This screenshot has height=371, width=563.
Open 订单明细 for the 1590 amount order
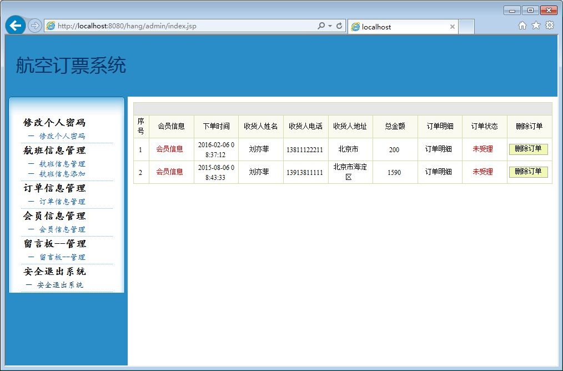point(439,172)
